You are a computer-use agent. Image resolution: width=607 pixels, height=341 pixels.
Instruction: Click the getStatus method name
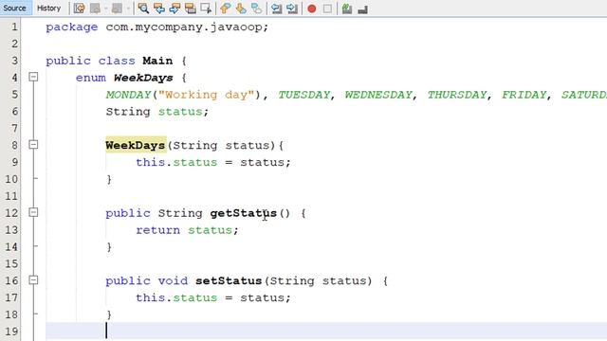tap(244, 213)
